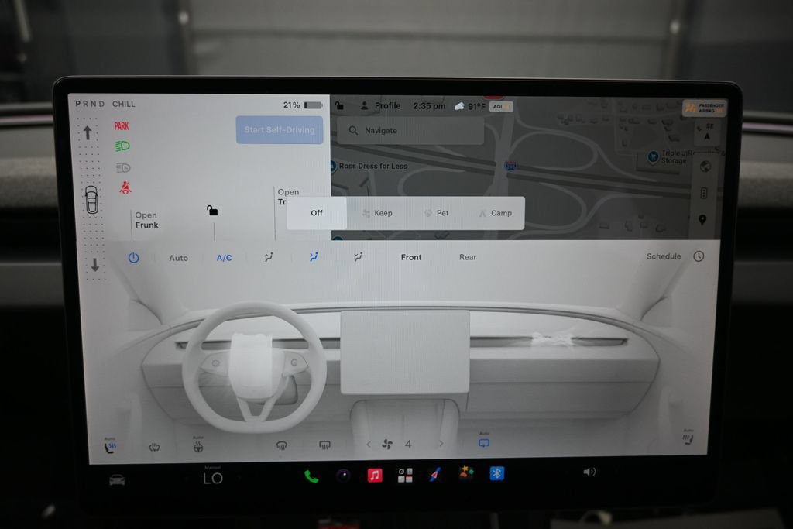Select Camp mode
The height and width of the screenshot is (529, 793).
click(496, 213)
